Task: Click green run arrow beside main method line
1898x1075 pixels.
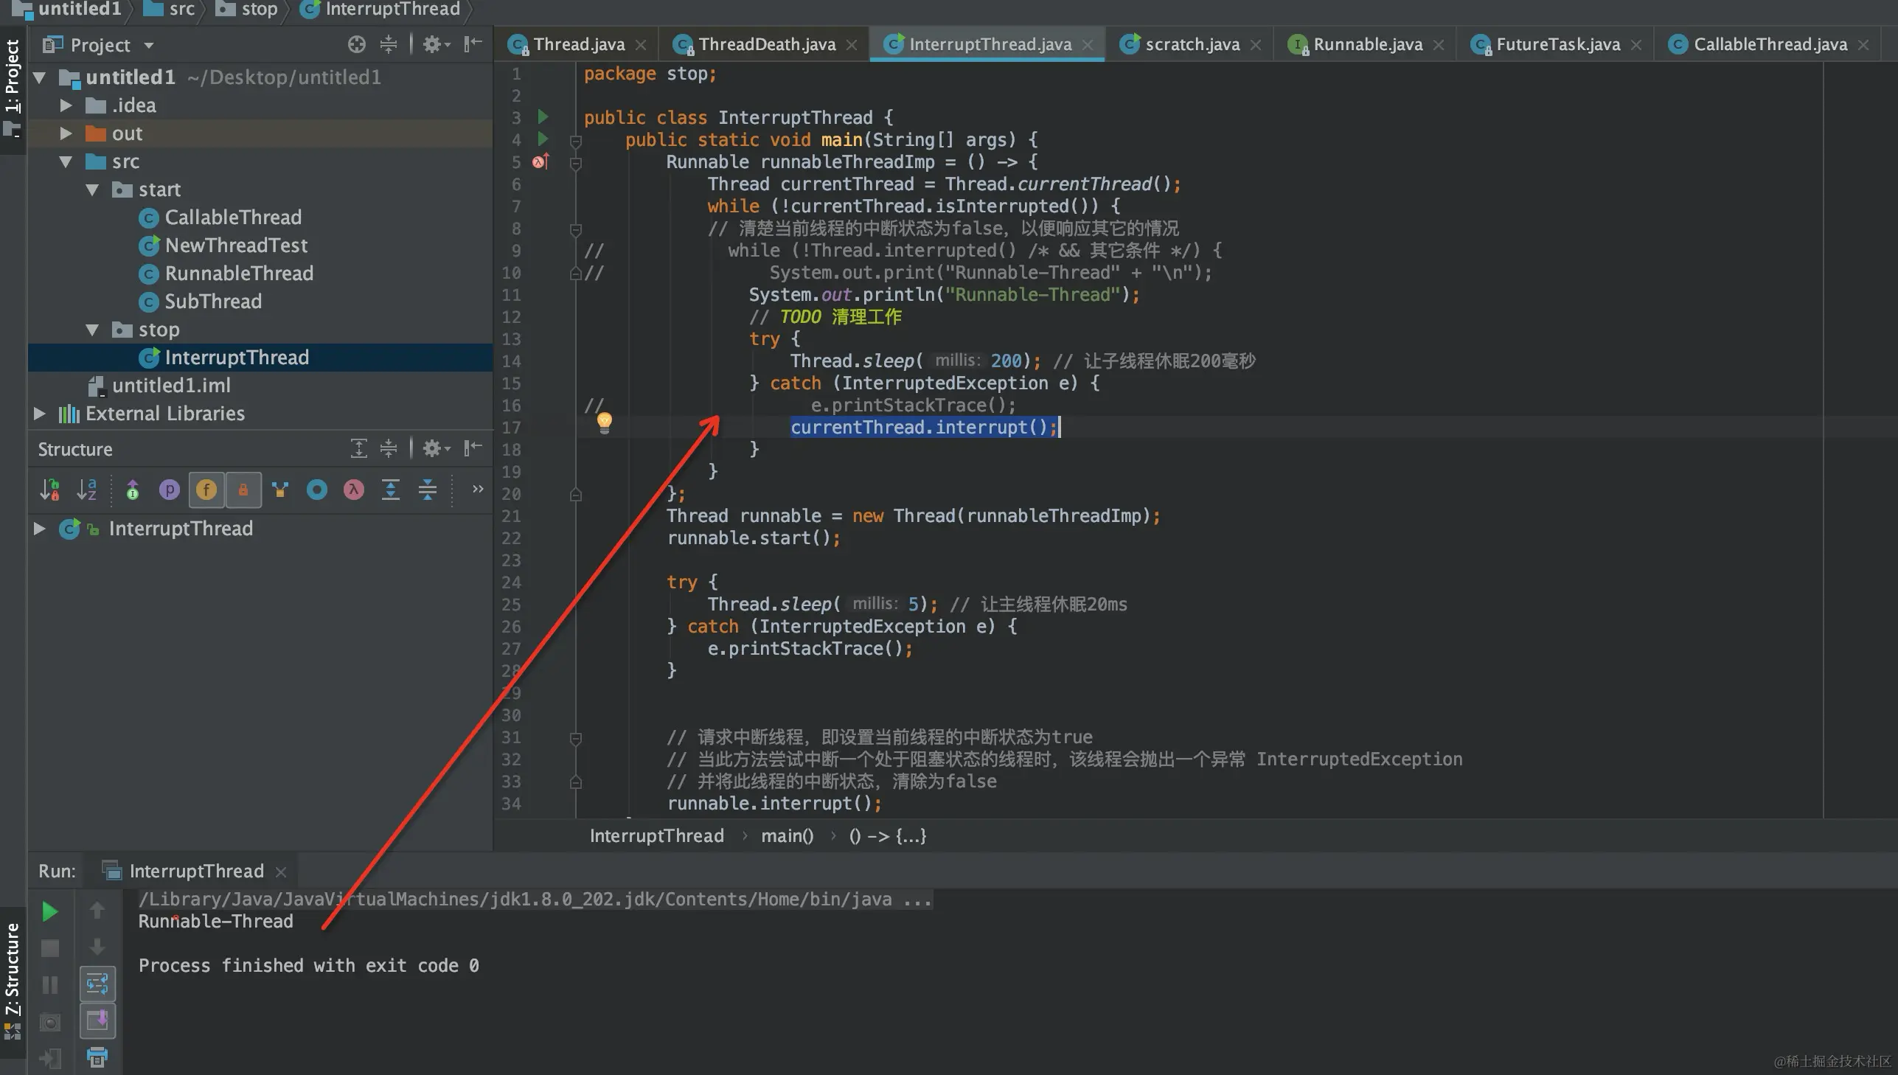Action: pos(543,139)
